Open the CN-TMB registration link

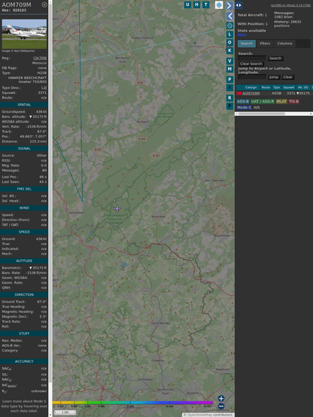[40, 58]
